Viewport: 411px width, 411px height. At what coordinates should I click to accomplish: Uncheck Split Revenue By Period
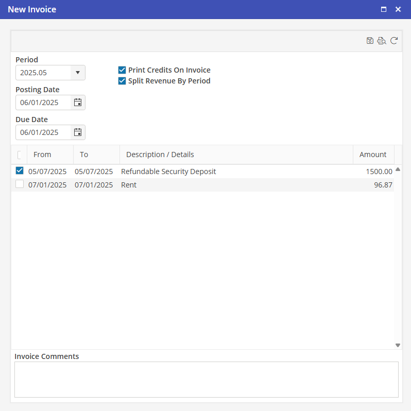tap(122, 81)
